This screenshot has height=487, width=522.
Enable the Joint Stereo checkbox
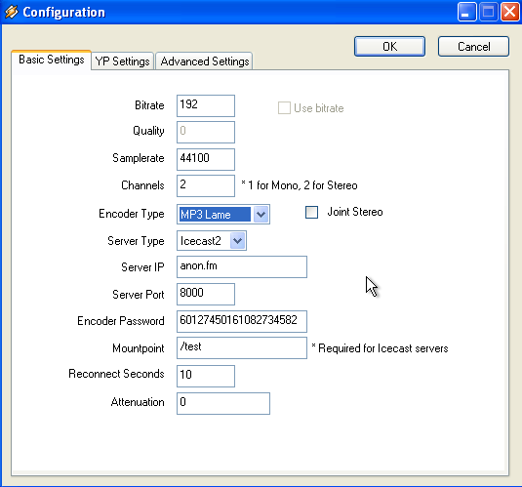pyautogui.click(x=311, y=212)
